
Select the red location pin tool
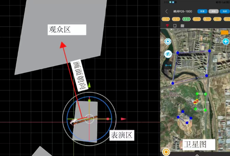click(167, 26)
